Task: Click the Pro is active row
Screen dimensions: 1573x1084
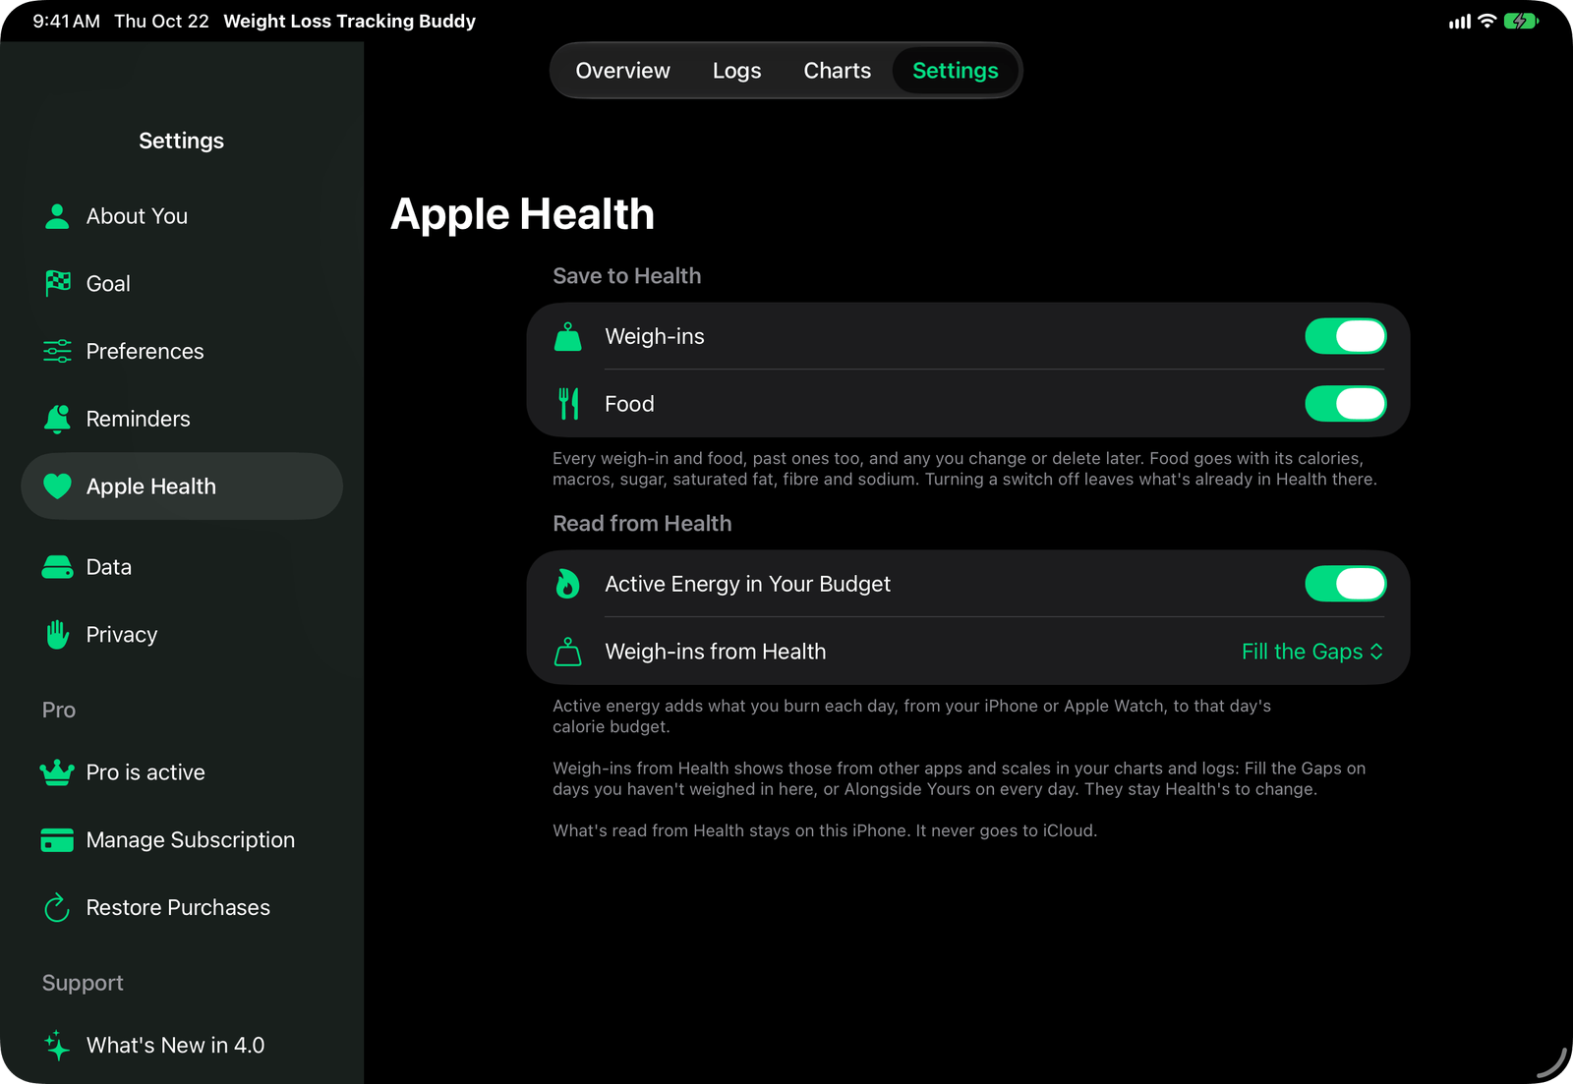Action: coord(182,772)
